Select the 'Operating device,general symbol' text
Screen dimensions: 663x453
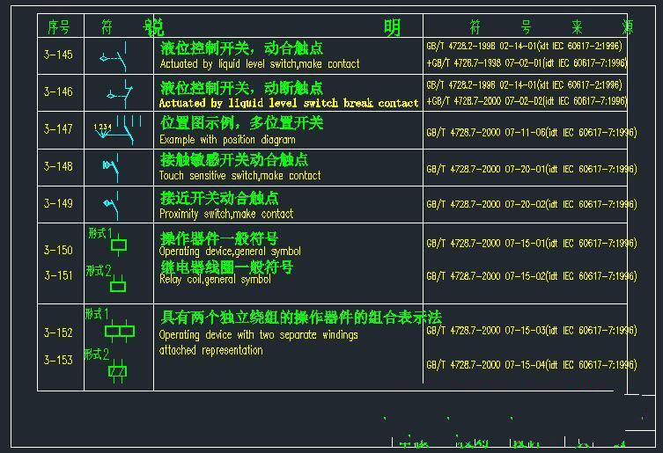click(x=230, y=252)
